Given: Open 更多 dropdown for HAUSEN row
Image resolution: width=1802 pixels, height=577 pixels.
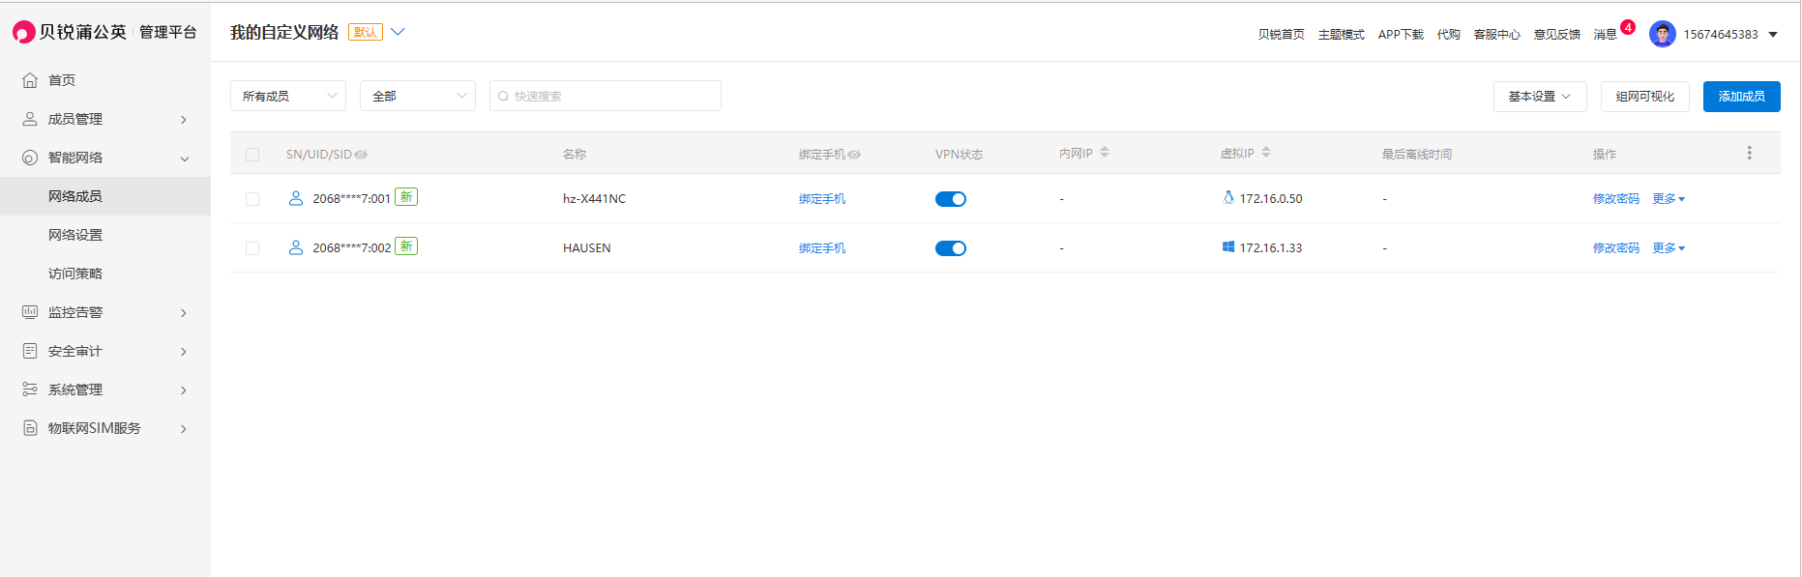Looking at the screenshot, I should (x=1669, y=248).
